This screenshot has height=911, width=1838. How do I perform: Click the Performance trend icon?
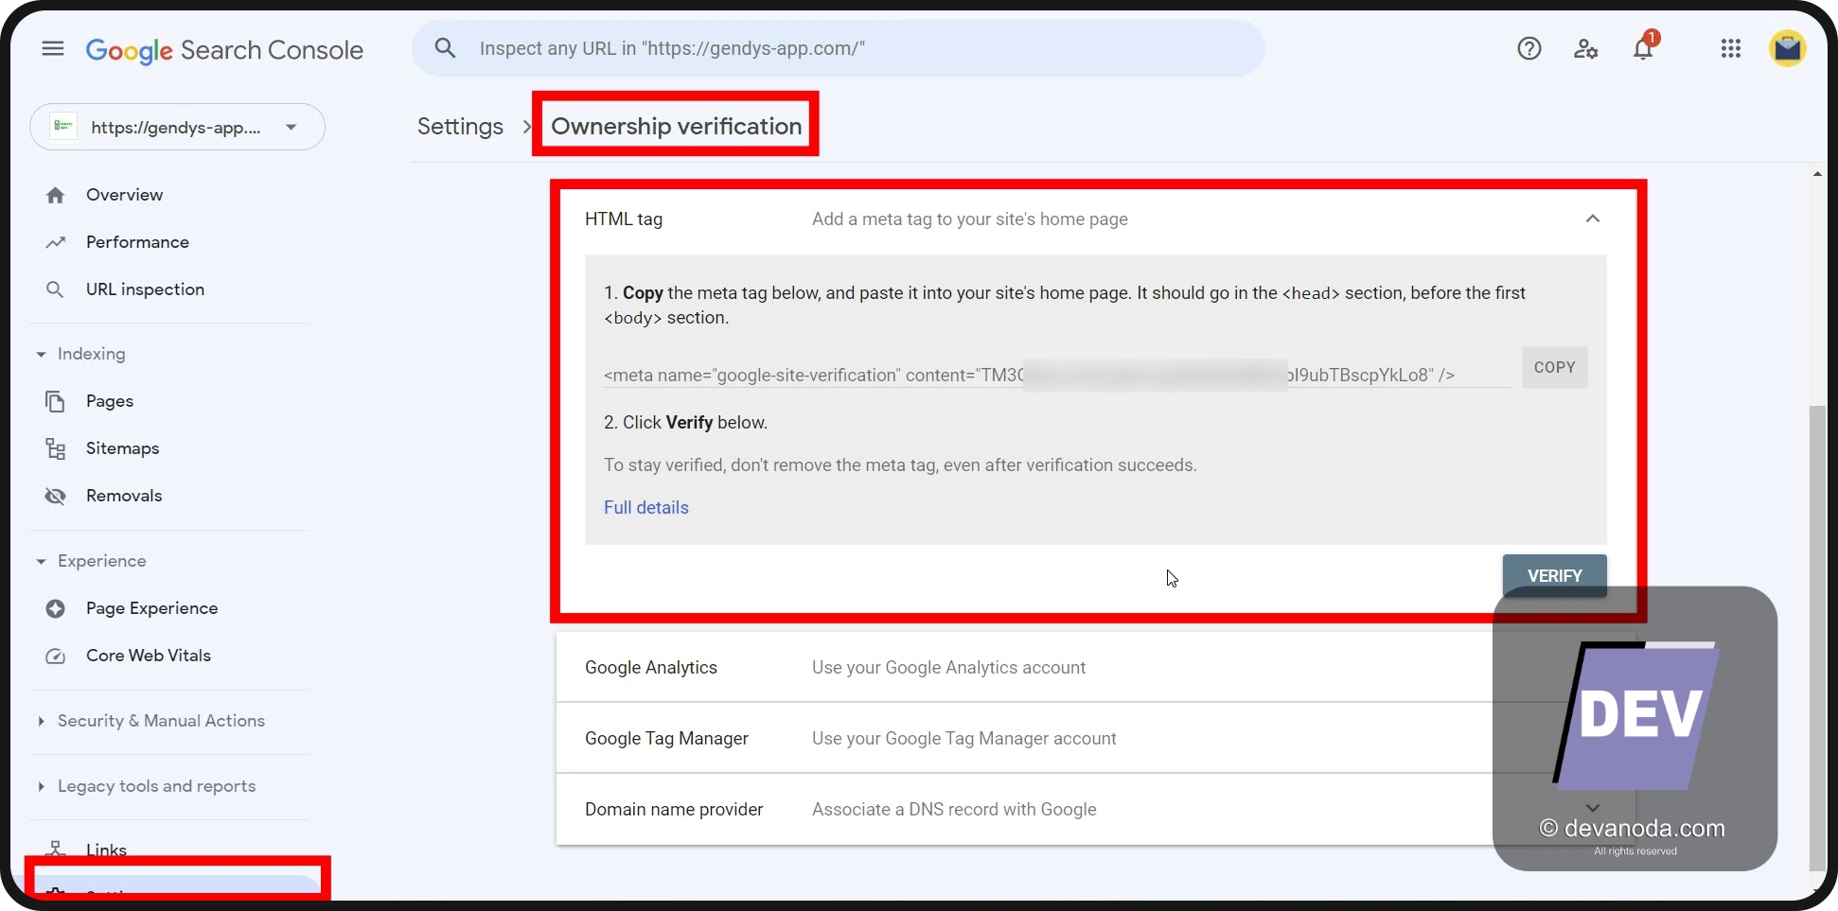click(55, 242)
